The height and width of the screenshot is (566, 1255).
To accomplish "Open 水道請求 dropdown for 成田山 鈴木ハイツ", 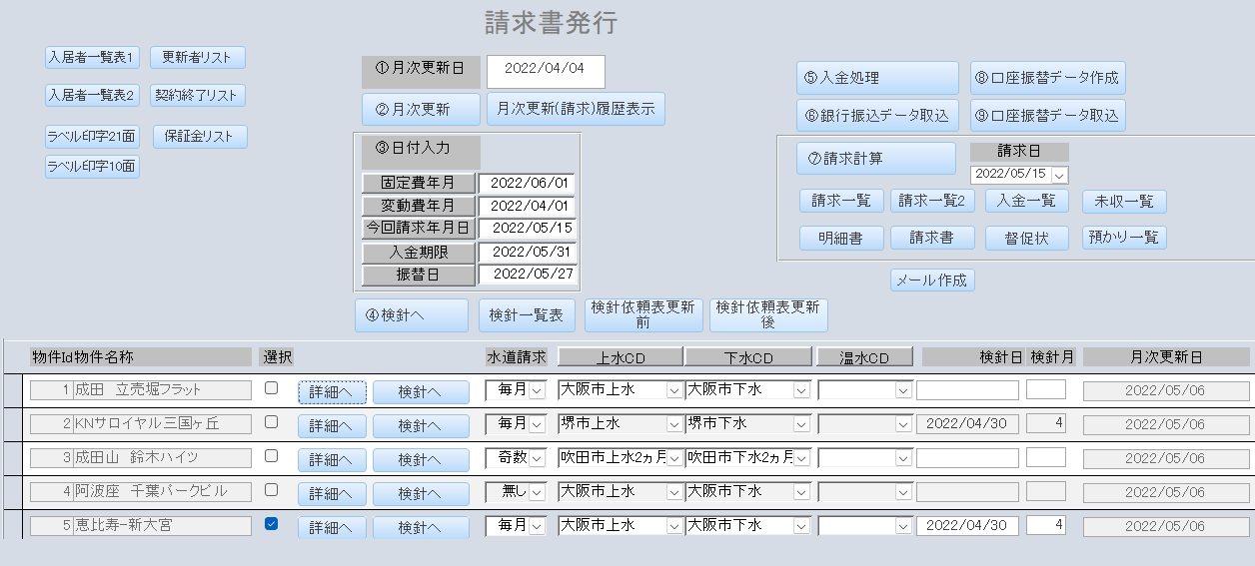I will click(537, 458).
